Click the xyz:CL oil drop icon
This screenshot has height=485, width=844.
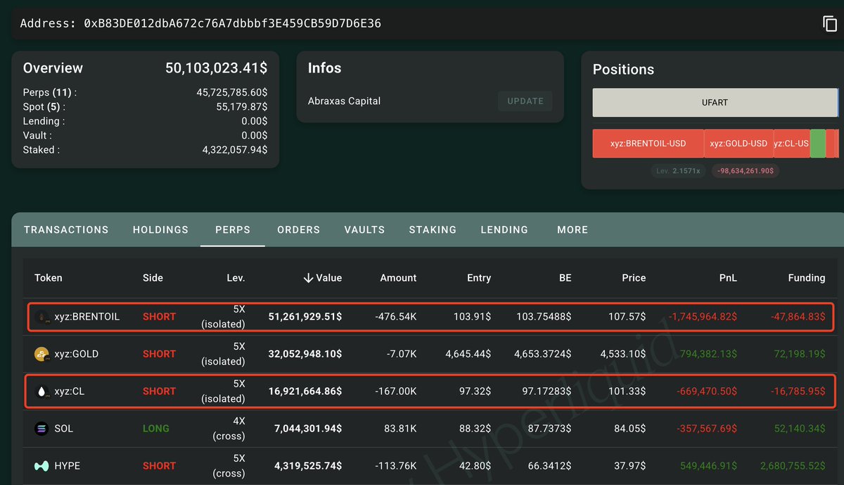pyautogui.click(x=41, y=391)
